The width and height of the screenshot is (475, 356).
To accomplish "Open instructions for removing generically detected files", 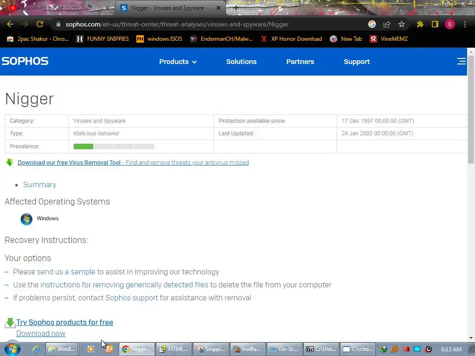I will pyautogui.click(x=124, y=285).
